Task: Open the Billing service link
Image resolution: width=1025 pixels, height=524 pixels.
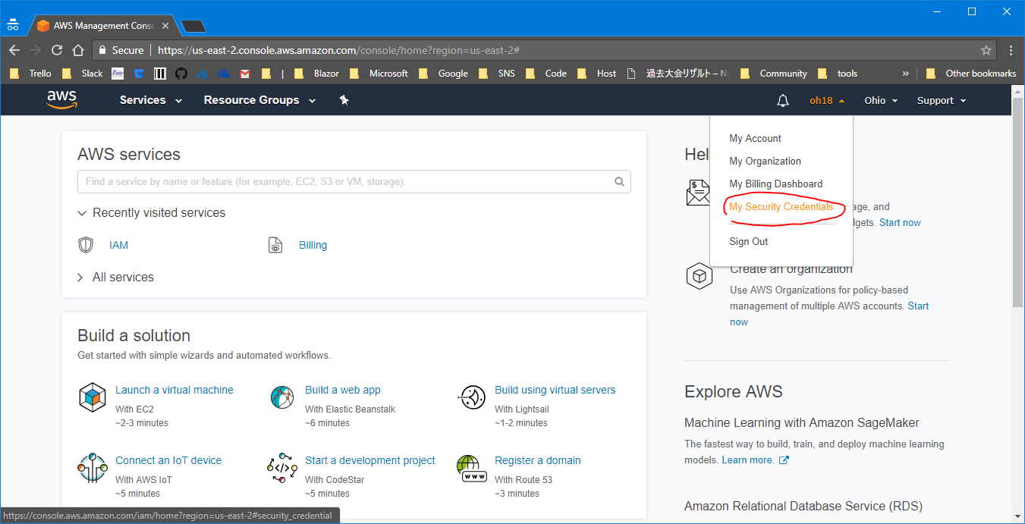Action: pos(313,245)
